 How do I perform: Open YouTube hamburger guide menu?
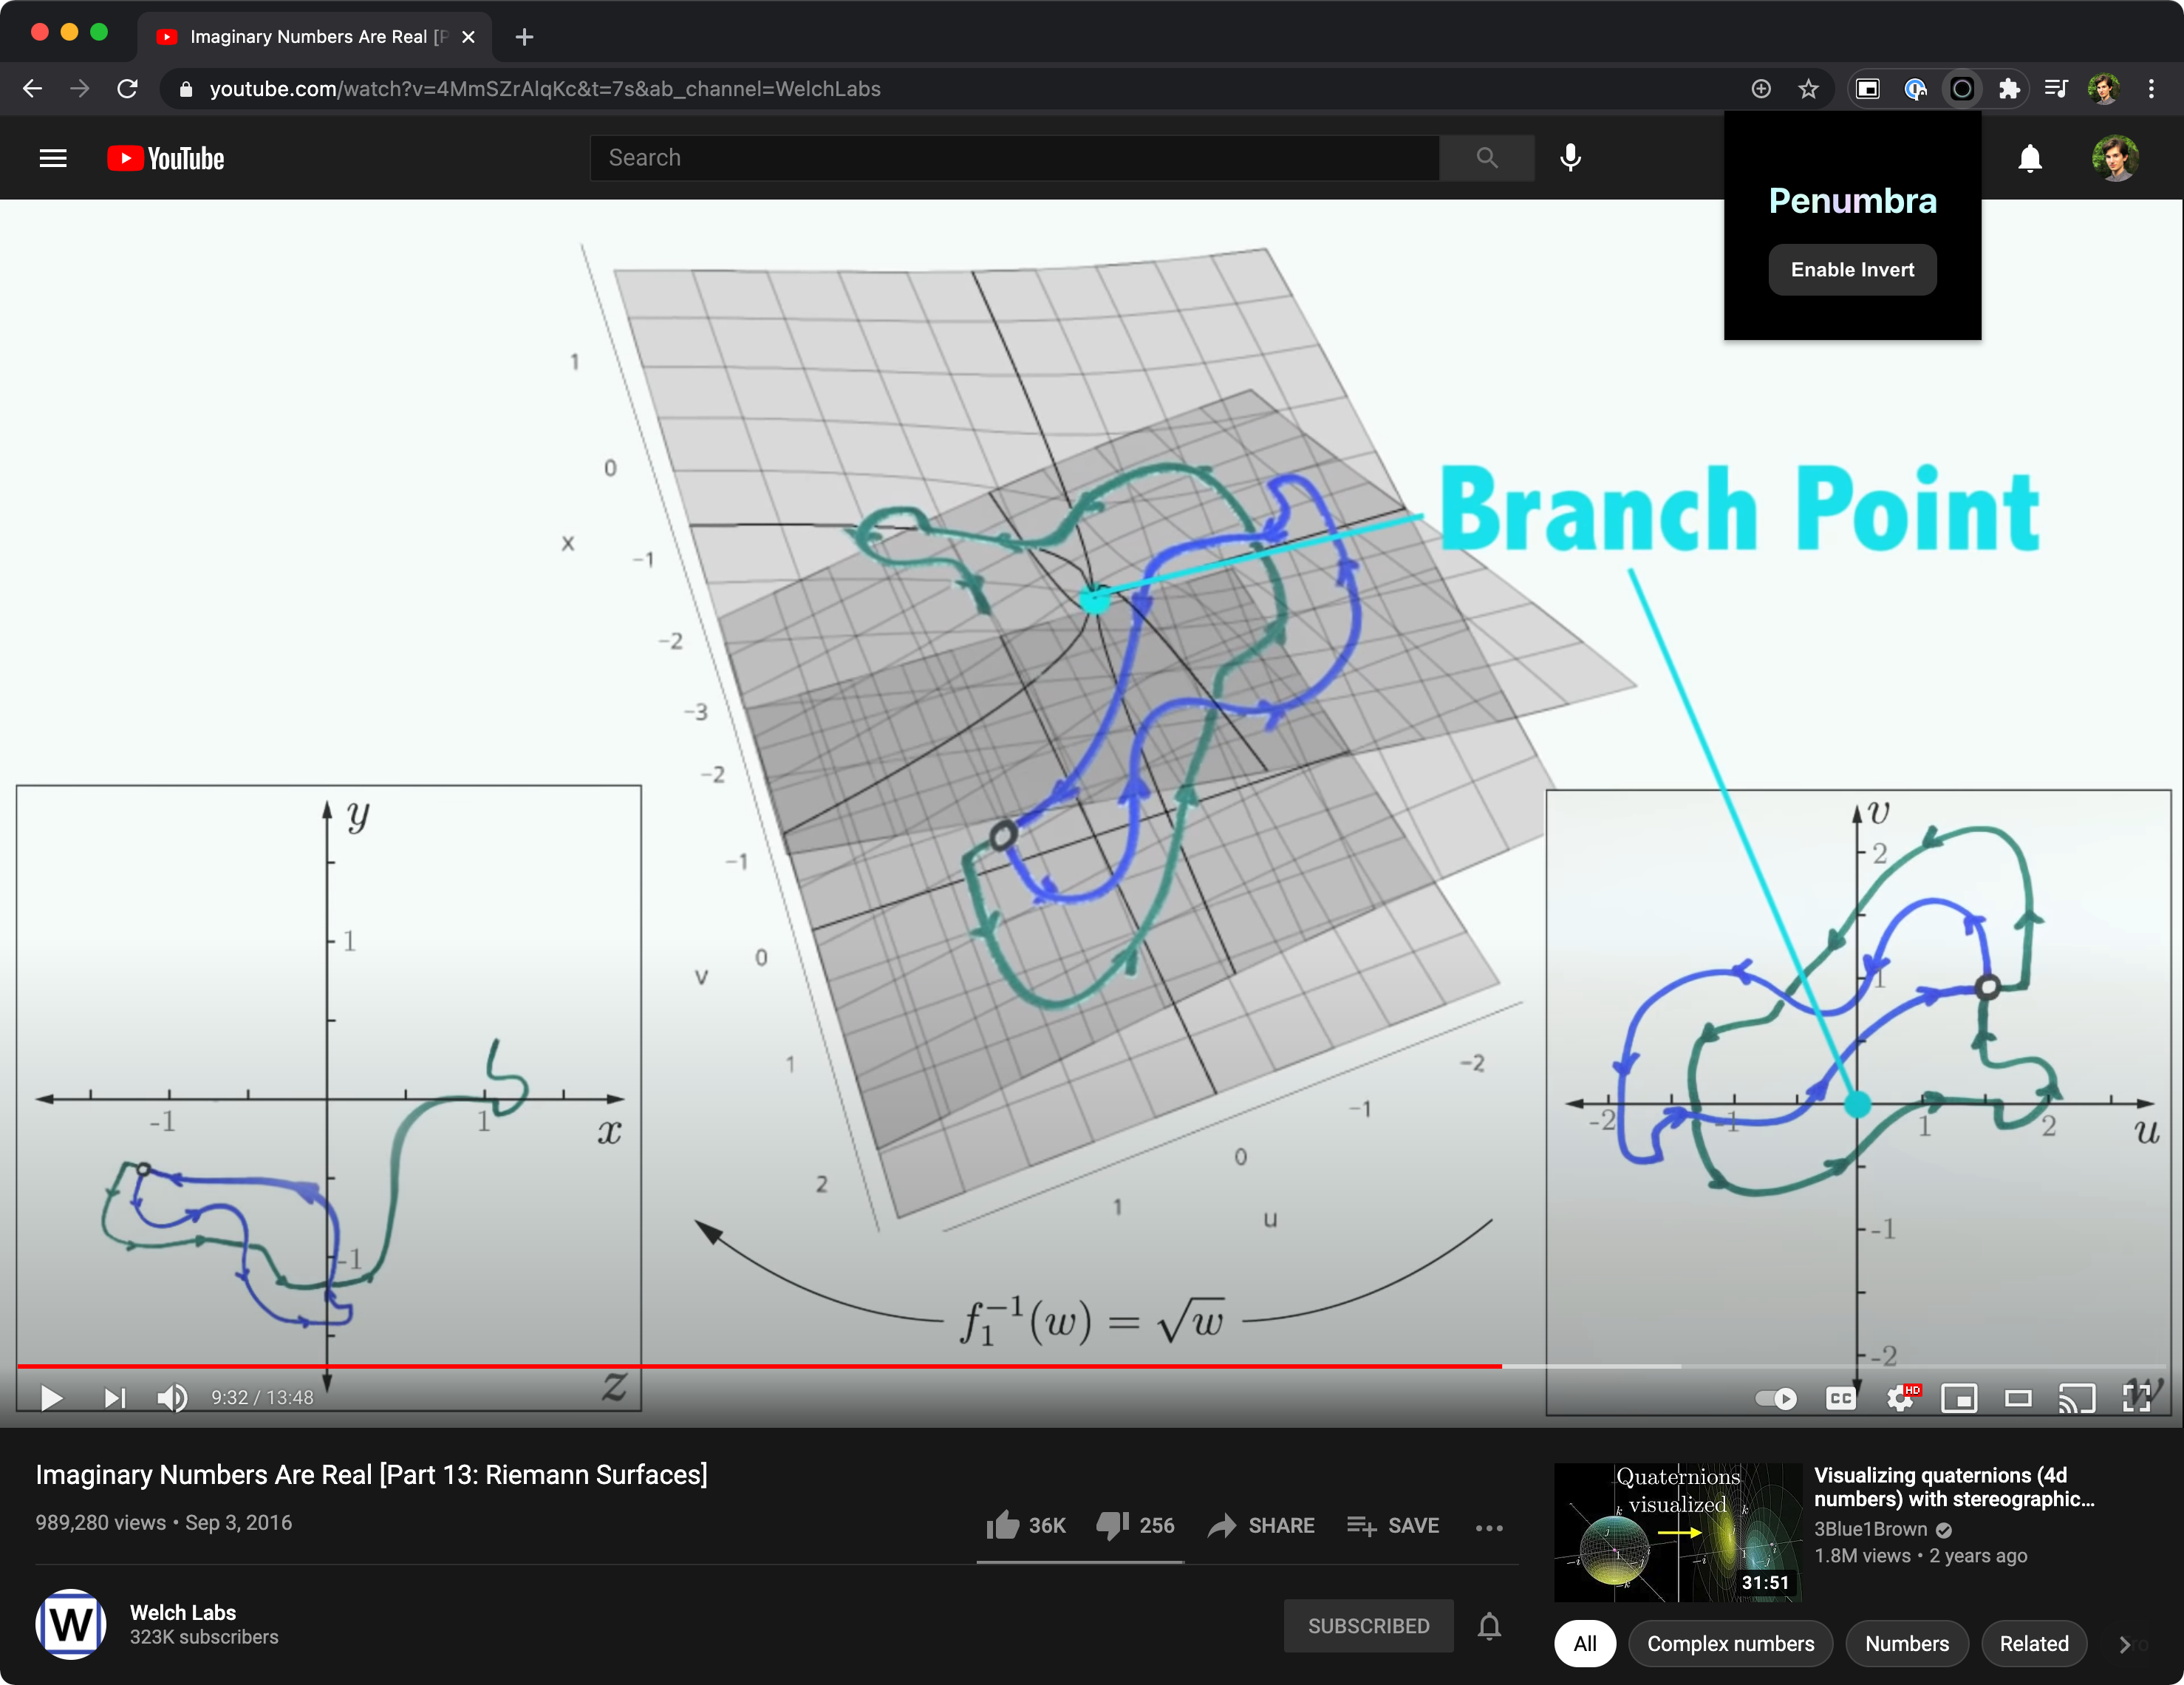pos(53,158)
